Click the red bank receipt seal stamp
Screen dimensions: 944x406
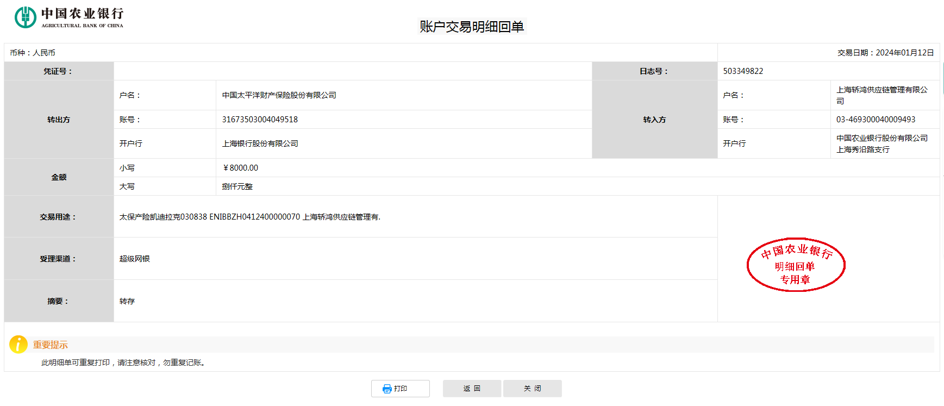[796, 265]
